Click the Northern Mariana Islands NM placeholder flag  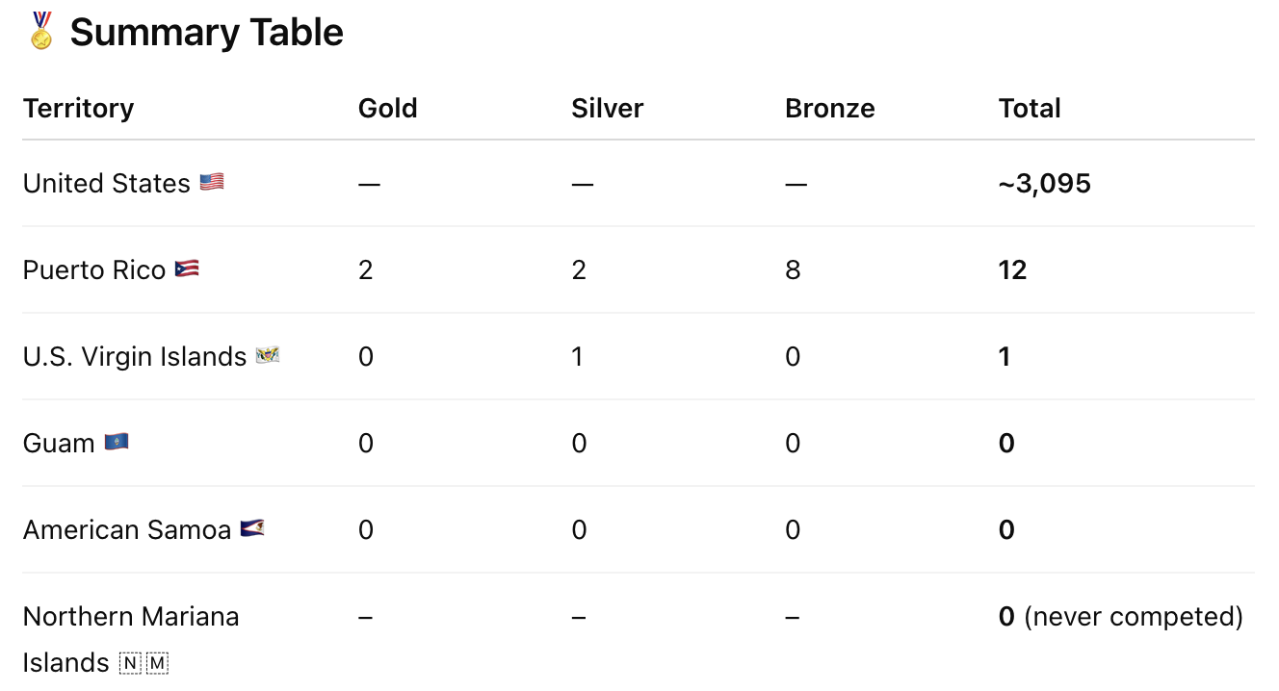144,663
